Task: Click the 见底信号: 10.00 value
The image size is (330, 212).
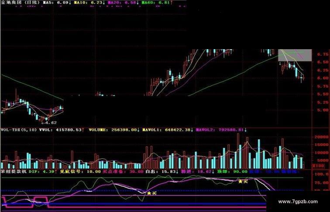Action: tap(80, 171)
